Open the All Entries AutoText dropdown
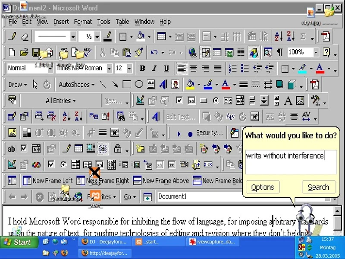The height and width of the screenshot is (259, 345). point(60,100)
